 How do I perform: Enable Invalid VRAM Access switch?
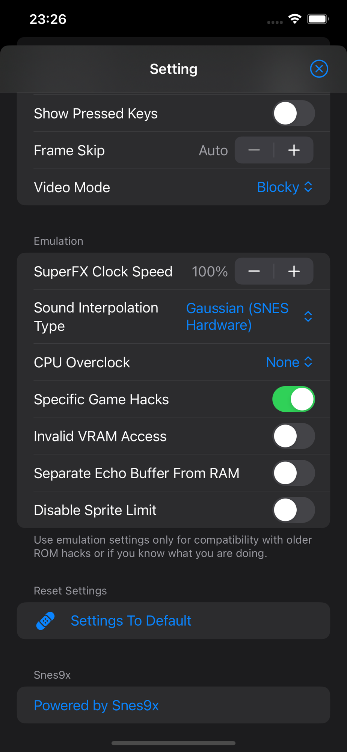(x=293, y=436)
